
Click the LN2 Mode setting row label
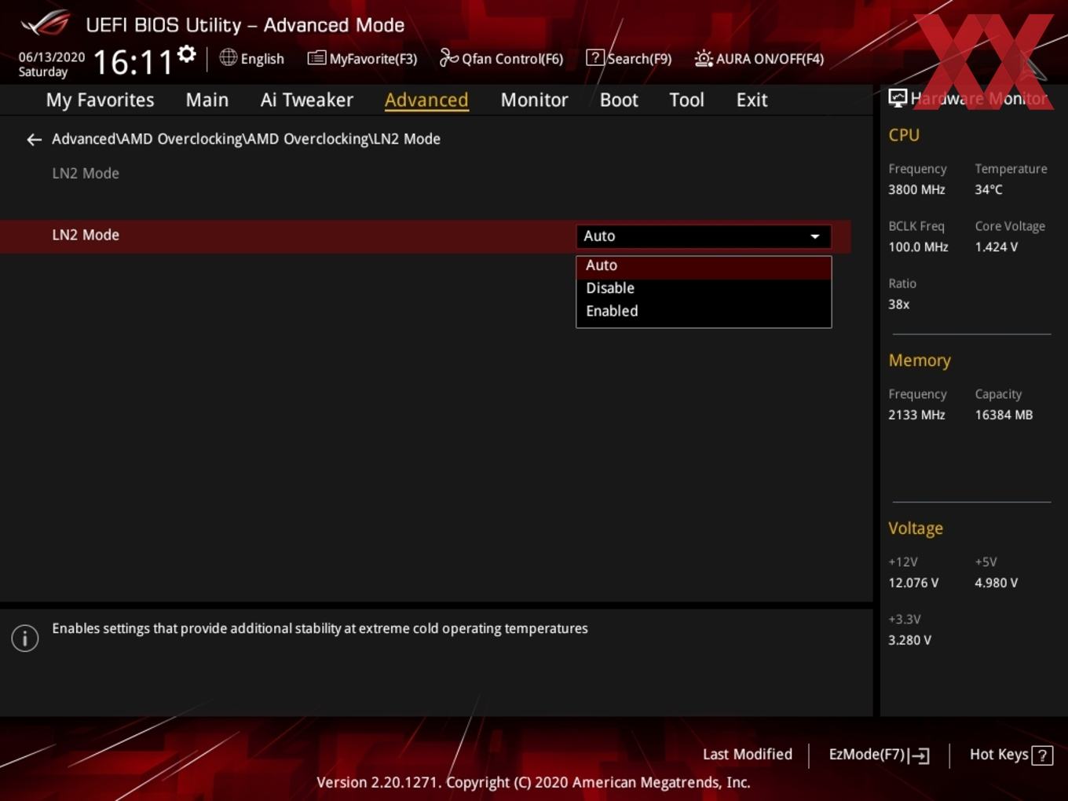86,235
